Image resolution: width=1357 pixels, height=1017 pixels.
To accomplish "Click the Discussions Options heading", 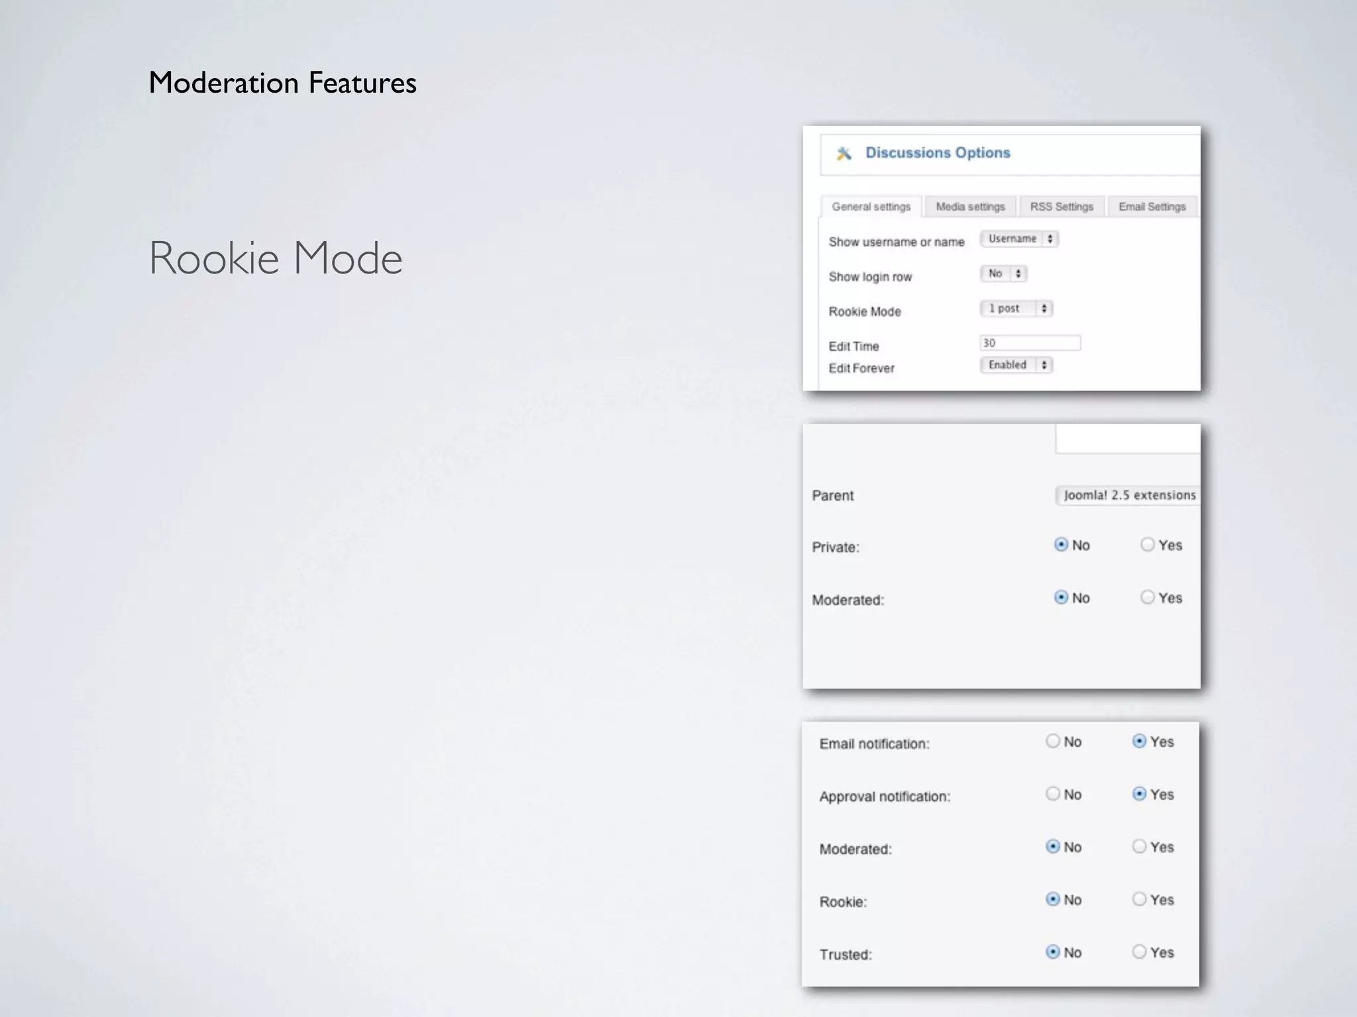I will [x=938, y=153].
